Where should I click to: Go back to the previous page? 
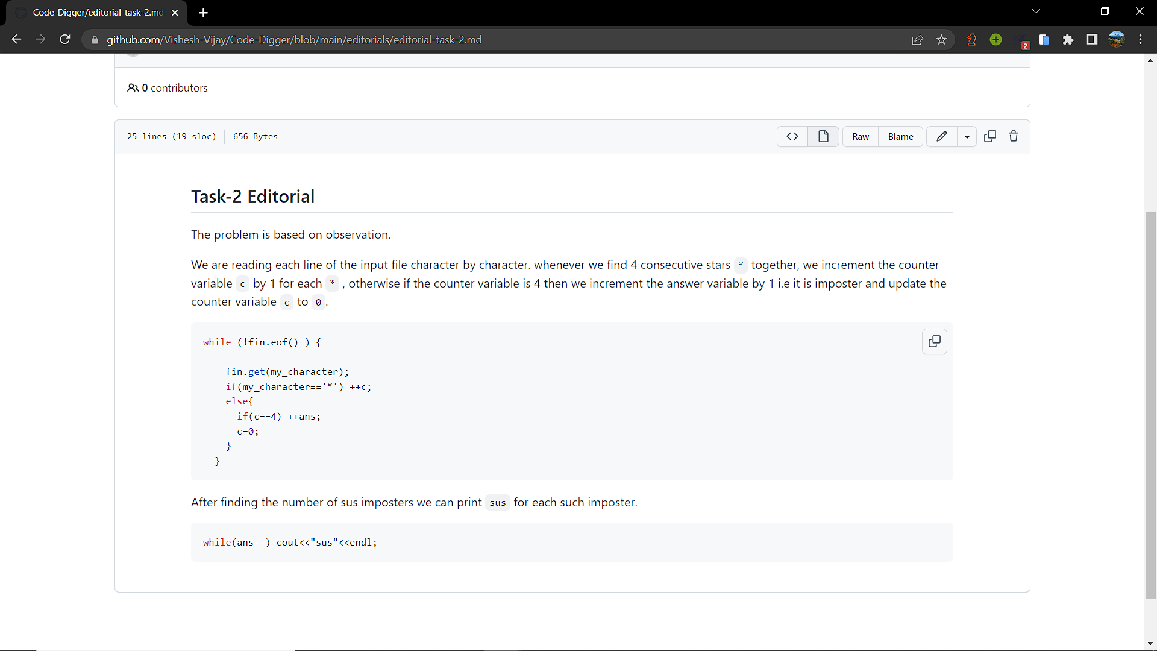pyautogui.click(x=16, y=40)
